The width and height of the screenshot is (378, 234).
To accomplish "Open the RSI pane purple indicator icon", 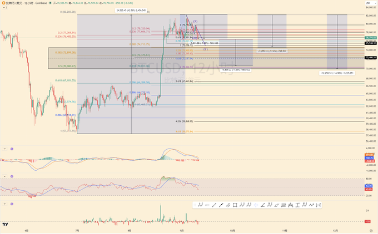I will pyautogui.click(x=12, y=176).
